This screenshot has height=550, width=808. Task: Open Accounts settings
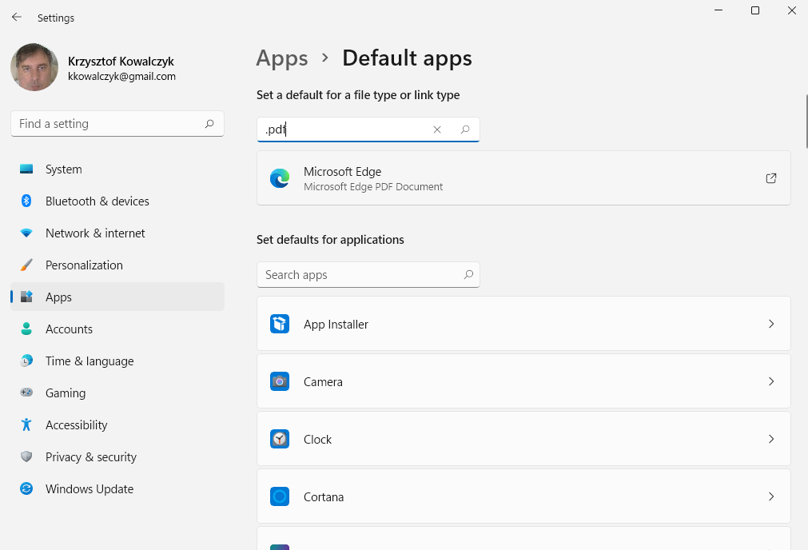click(117, 329)
